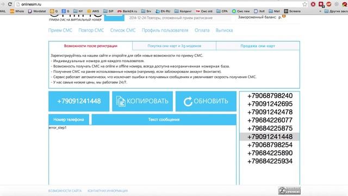Open the Wordstat bookmark
348x196 pixels.
point(37,11)
